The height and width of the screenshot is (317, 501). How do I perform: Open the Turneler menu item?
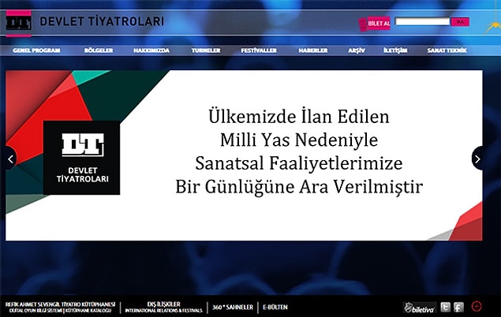tap(206, 50)
